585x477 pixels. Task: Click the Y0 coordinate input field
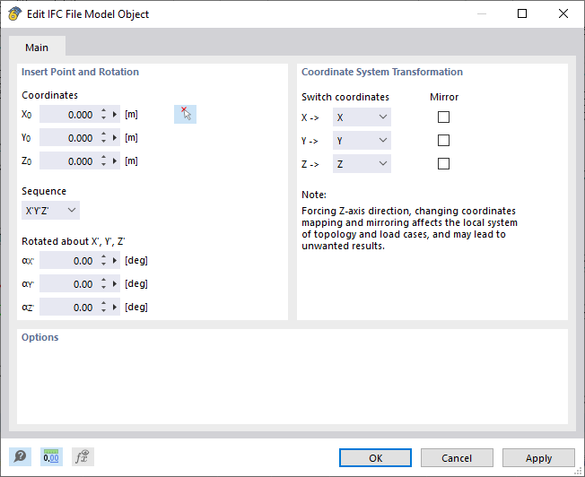pos(68,138)
